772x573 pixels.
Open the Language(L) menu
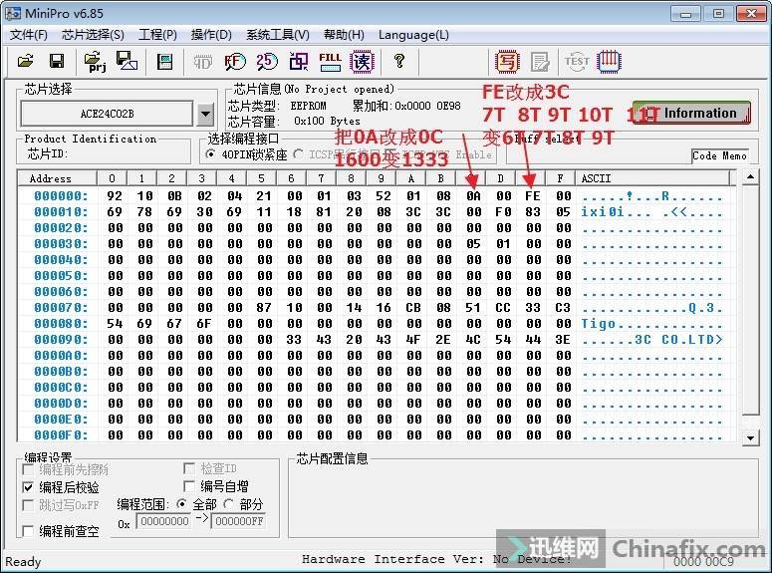pyautogui.click(x=413, y=35)
